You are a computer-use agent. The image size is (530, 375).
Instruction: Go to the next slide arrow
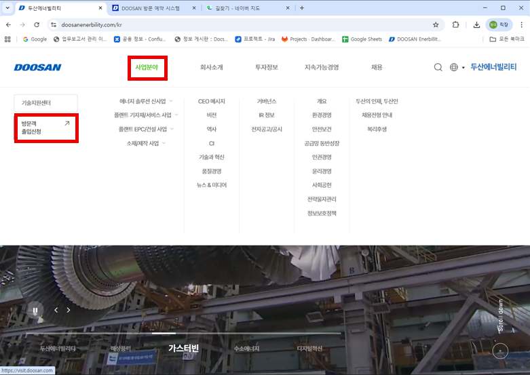68,310
